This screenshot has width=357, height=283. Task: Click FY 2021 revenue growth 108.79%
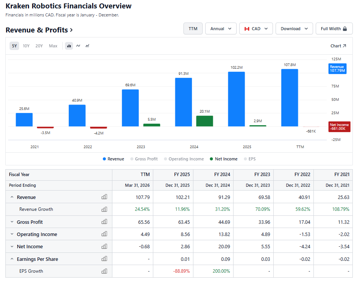[x=341, y=209]
